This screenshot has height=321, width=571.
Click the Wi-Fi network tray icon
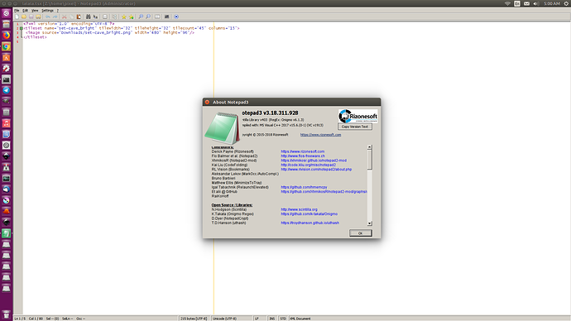click(x=507, y=3)
